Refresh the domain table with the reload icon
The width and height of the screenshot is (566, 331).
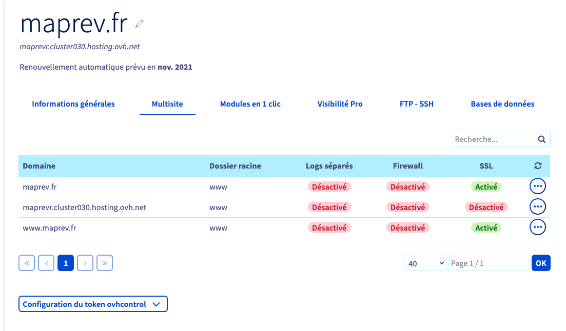pyautogui.click(x=538, y=166)
